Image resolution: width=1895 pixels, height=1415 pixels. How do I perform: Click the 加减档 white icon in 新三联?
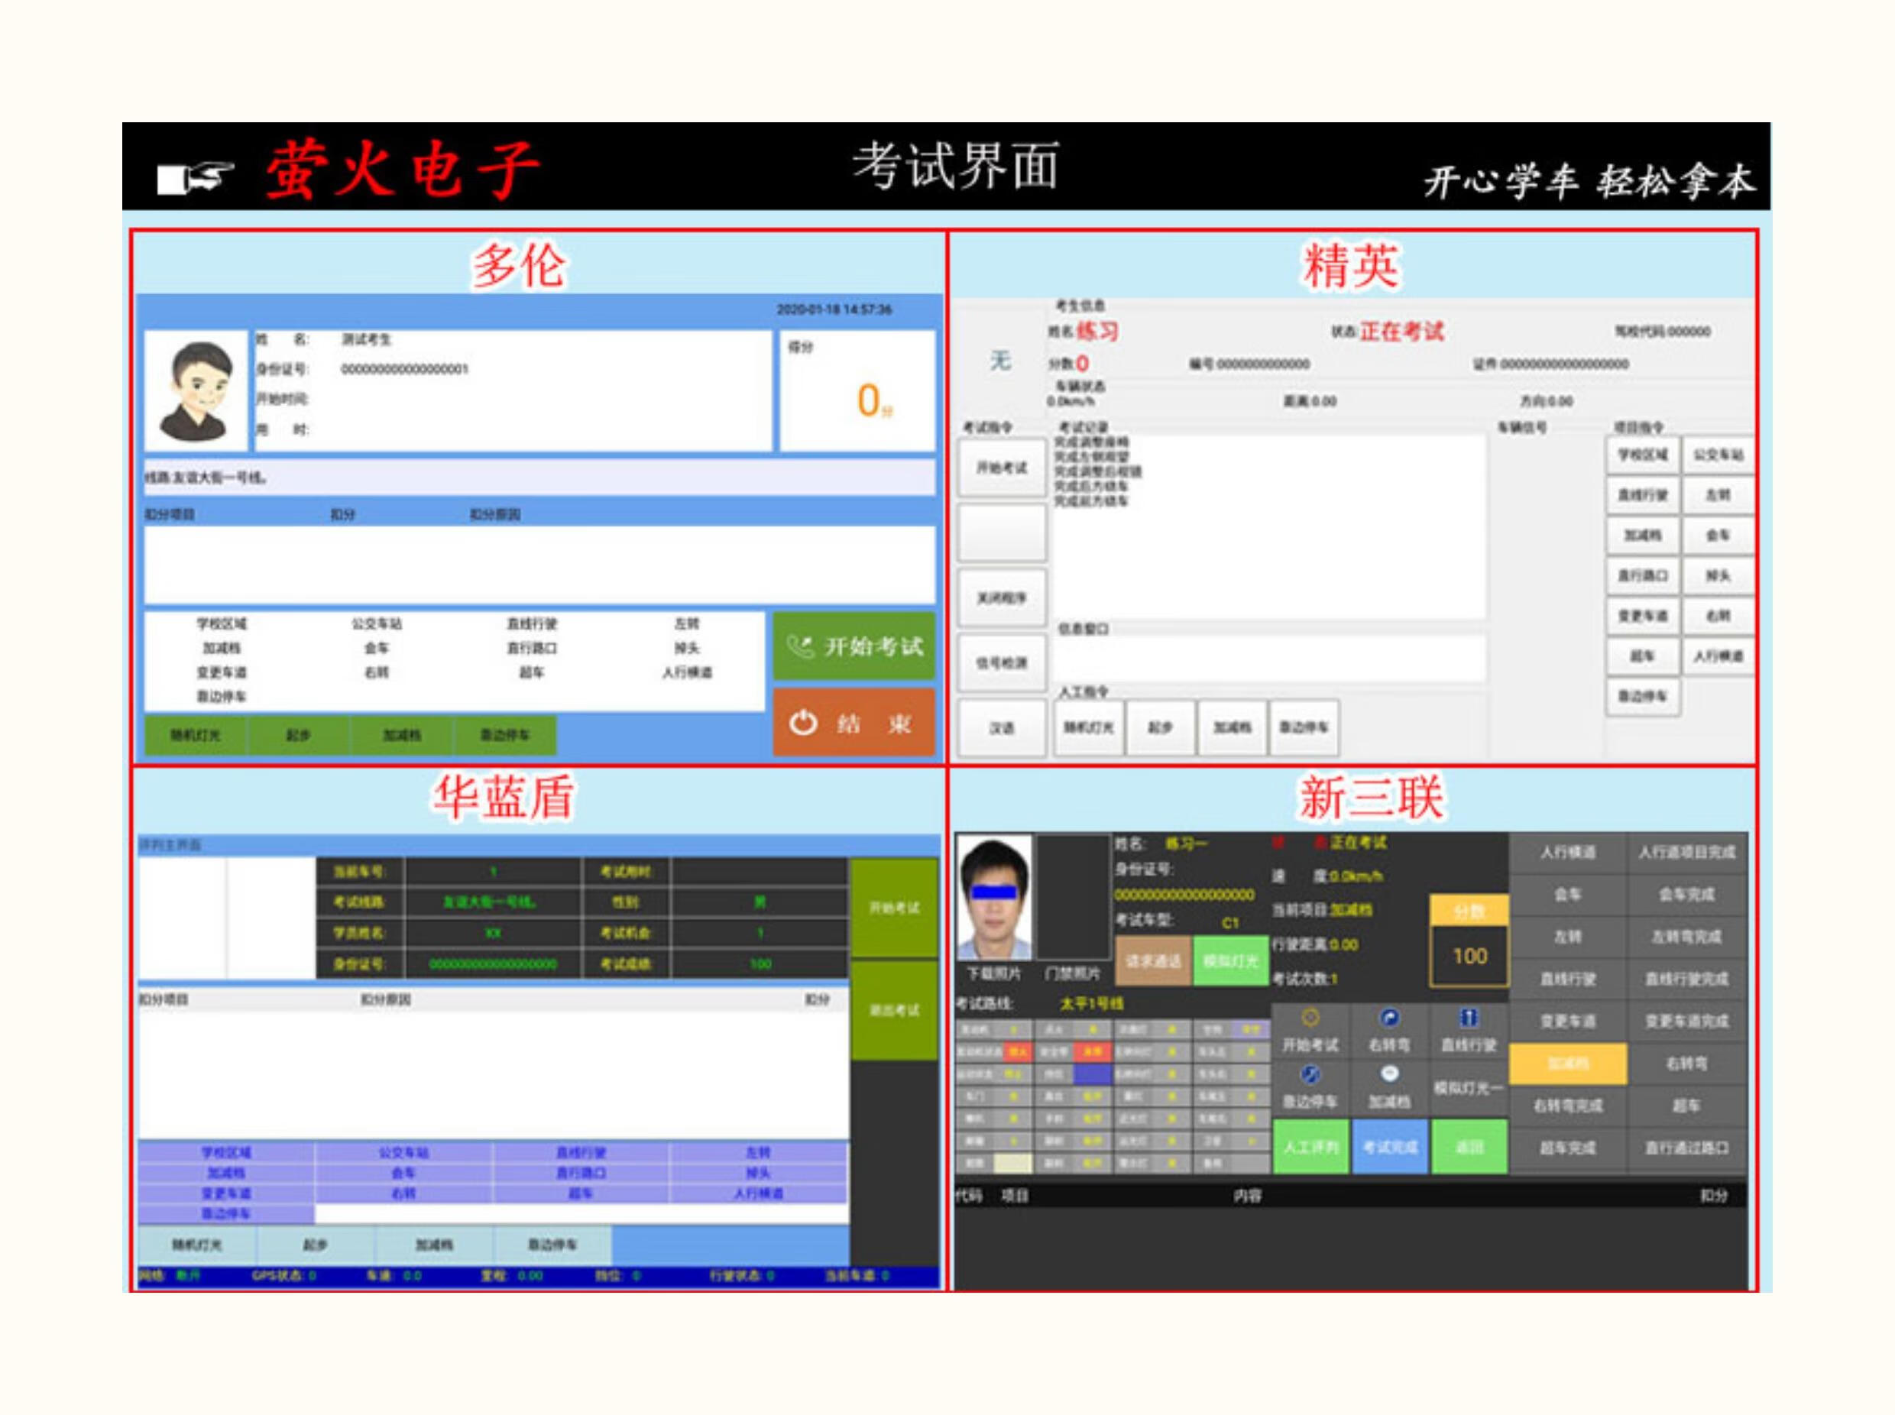tap(1390, 1074)
